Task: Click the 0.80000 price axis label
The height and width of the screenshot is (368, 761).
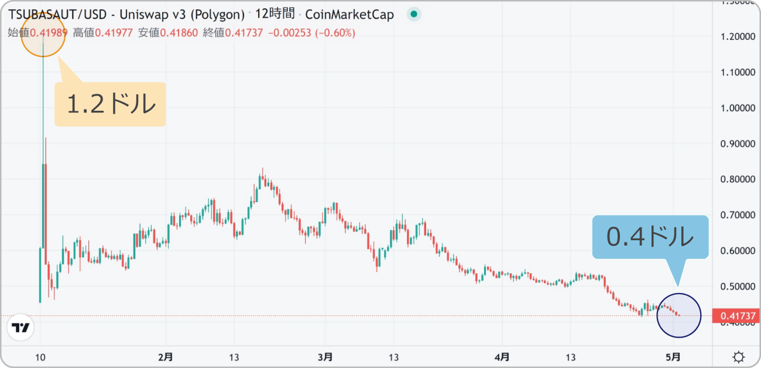Action: (738, 179)
